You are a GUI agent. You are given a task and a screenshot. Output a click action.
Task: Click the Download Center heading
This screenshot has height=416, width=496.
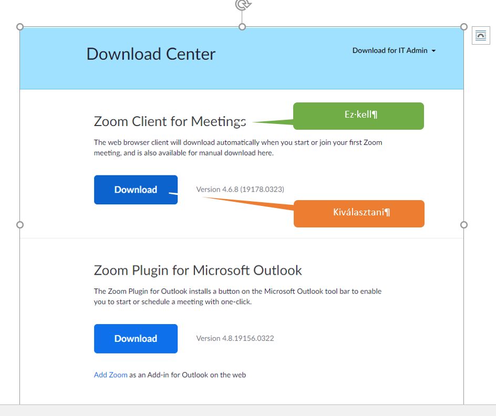[x=151, y=54]
